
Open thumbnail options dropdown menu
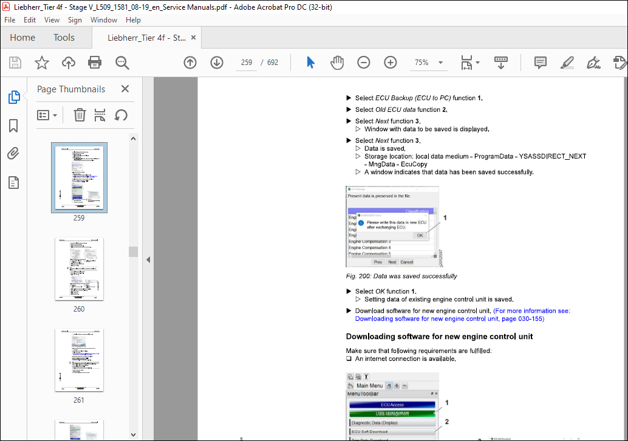pos(47,115)
